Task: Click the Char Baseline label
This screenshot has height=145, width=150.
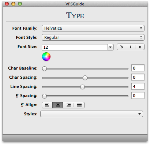Action: pyautogui.click(x=23, y=68)
